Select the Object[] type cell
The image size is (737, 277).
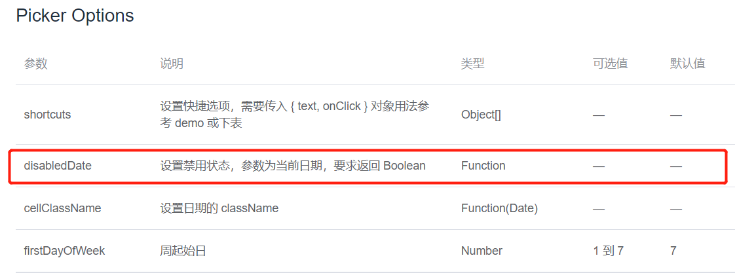point(481,115)
